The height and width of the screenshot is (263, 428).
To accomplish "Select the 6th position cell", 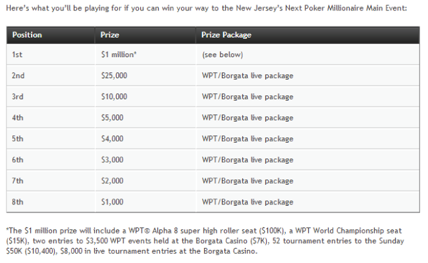I will coord(18,160).
